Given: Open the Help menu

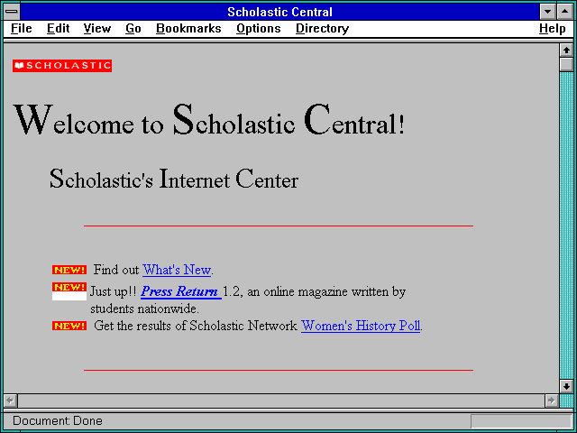Looking at the screenshot, I should (553, 29).
